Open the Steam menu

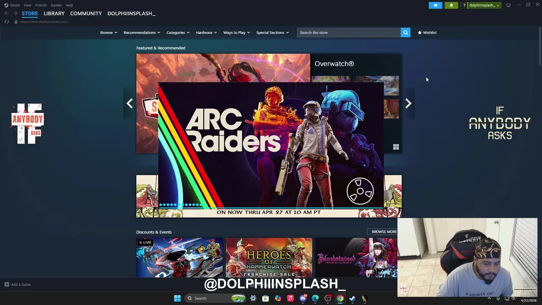15,5
